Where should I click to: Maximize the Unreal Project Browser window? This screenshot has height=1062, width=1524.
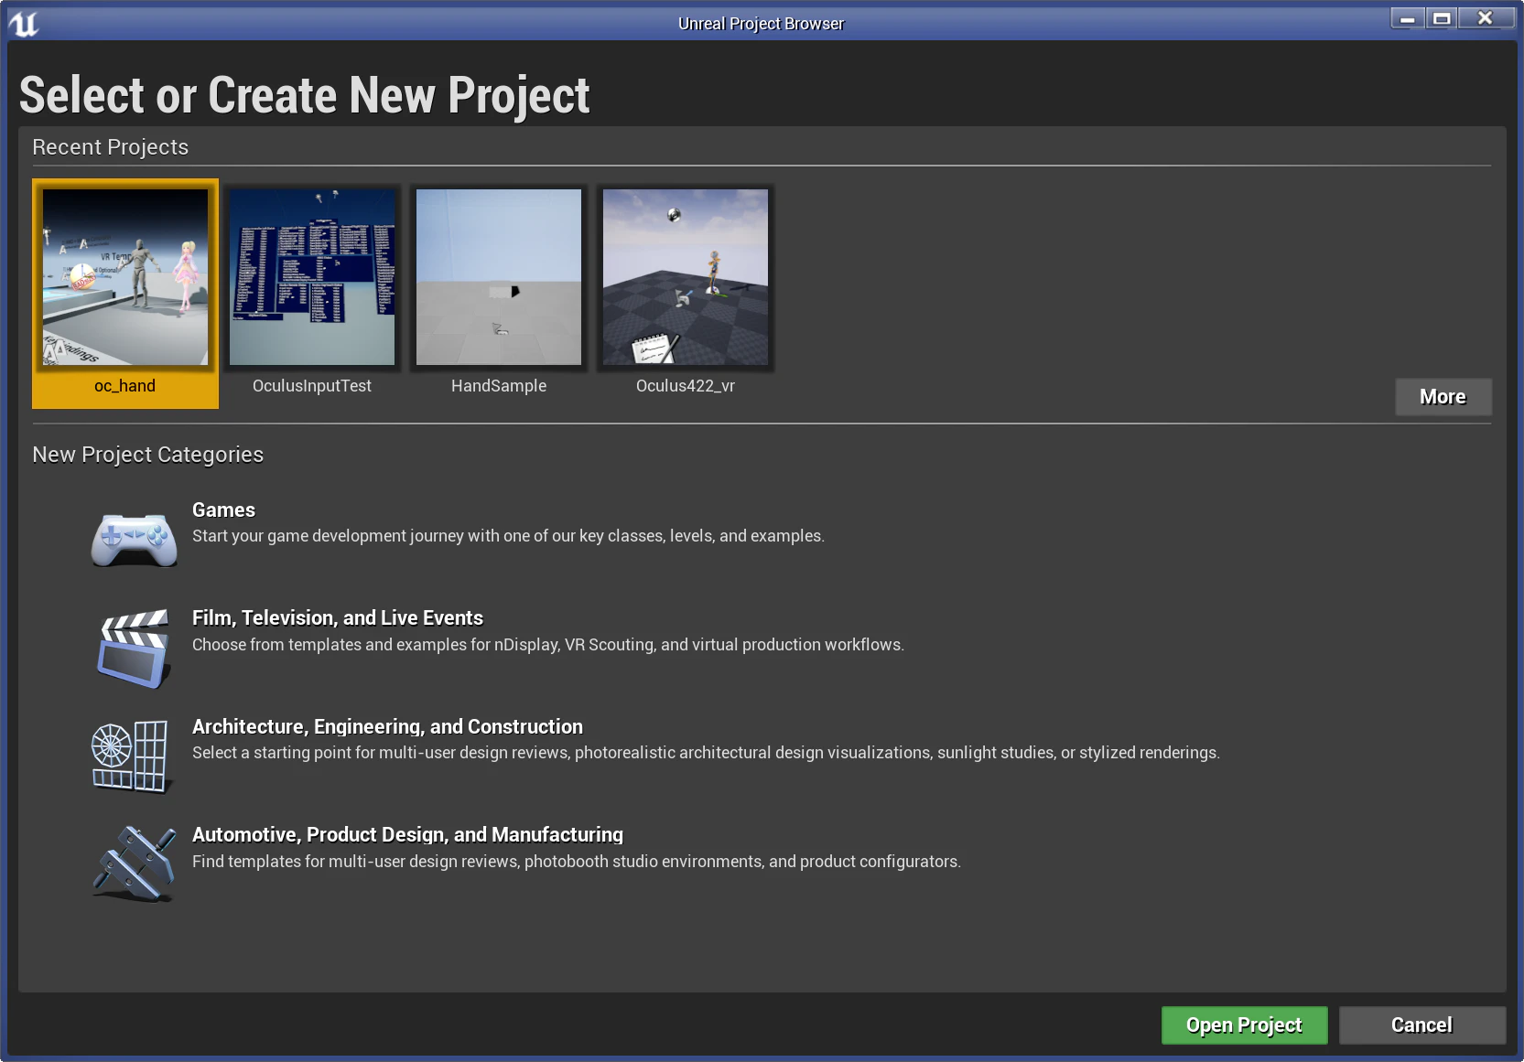pos(1442,18)
